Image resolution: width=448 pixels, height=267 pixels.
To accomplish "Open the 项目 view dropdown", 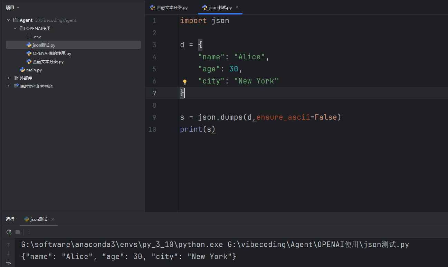I will (13, 7).
